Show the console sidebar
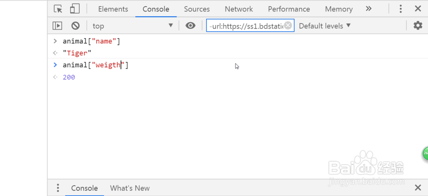Image resolution: width=428 pixels, height=196 pixels. point(57,26)
